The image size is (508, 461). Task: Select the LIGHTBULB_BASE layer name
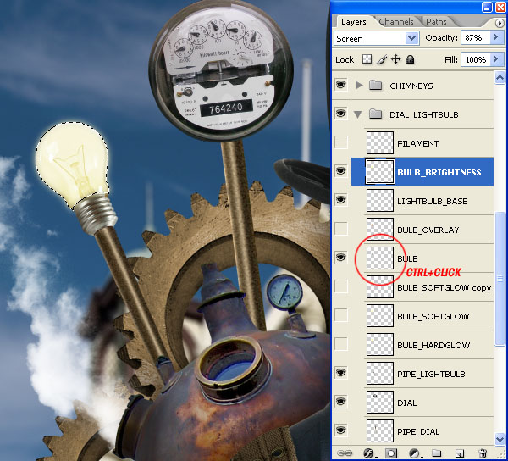(x=432, y=201)
